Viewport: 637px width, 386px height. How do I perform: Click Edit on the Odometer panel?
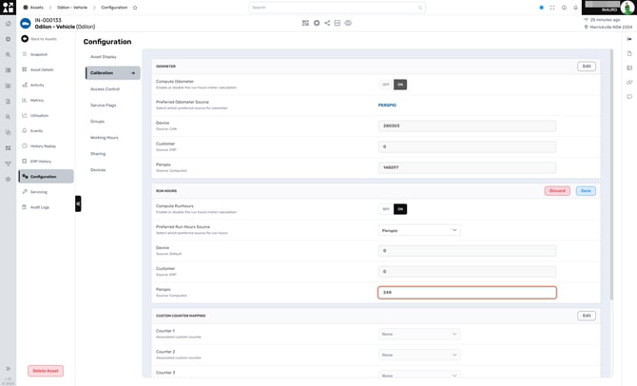tap(587, 67)
